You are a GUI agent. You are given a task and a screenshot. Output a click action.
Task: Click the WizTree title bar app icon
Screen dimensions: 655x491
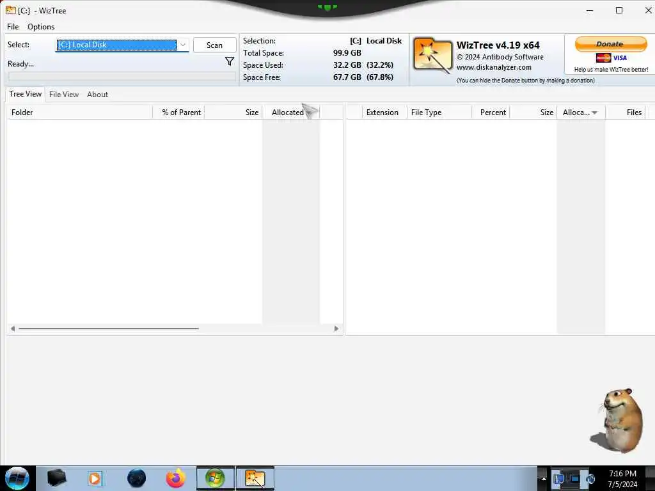10,10
